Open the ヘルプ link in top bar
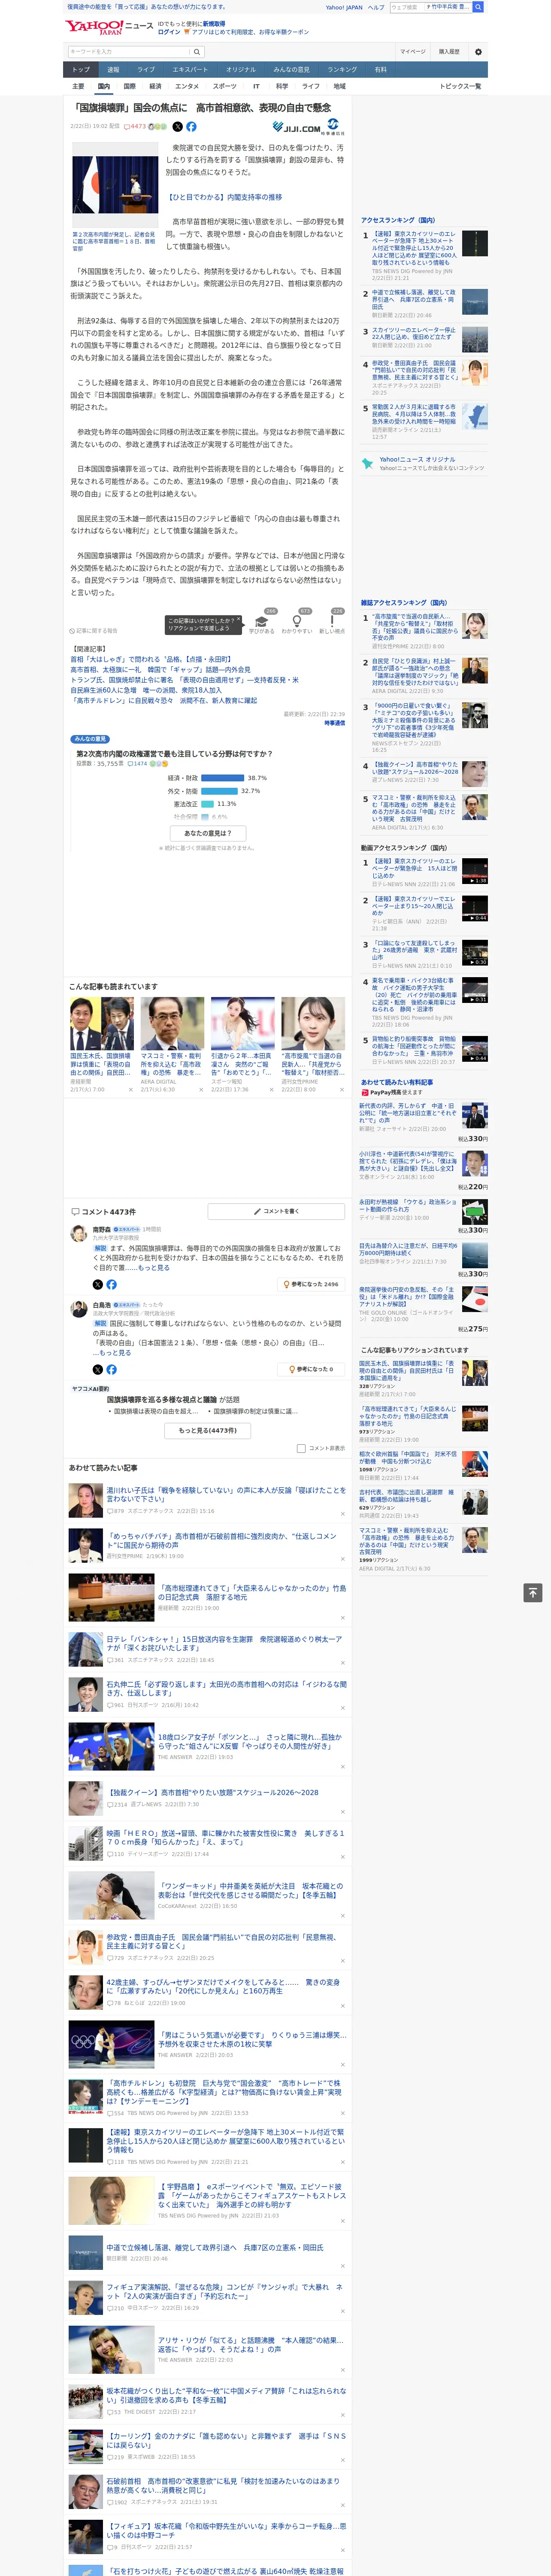The width and height of the screenshot is (551, 2576). tap(376, 7)
